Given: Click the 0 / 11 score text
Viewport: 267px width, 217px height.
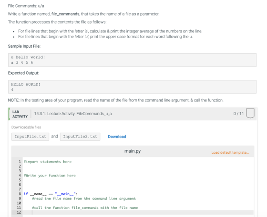Looking at the screenshot, I should click(238, 114).
